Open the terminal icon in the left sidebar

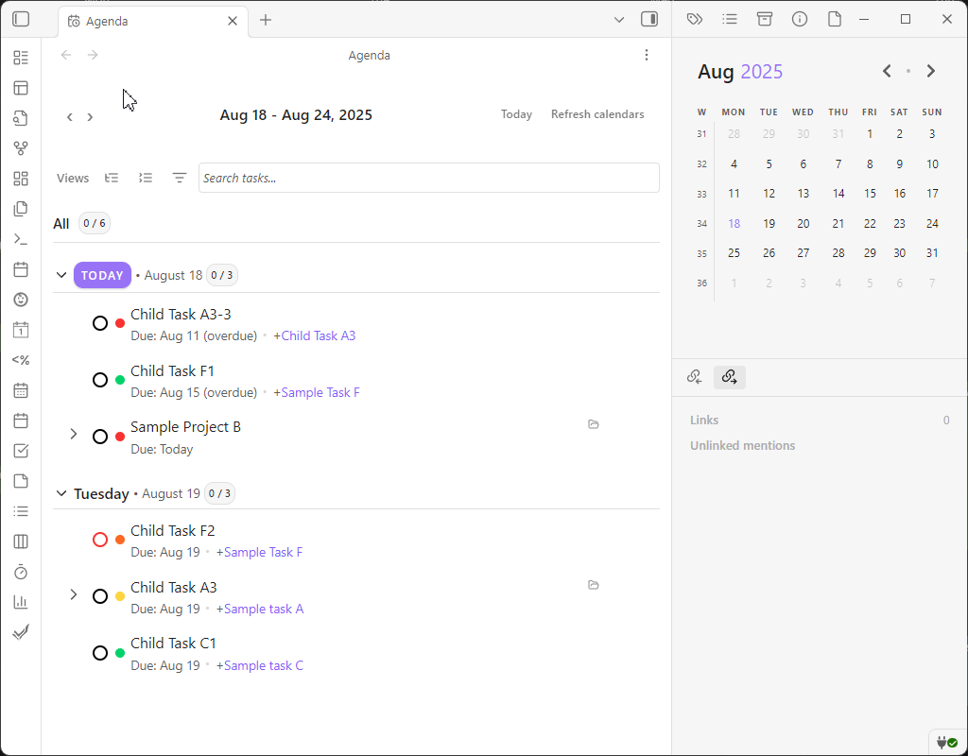coord(21,239)
